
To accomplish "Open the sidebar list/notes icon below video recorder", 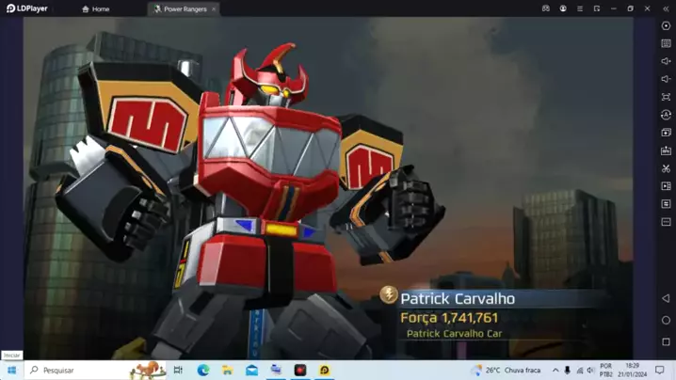I will (x=666, y=204).
